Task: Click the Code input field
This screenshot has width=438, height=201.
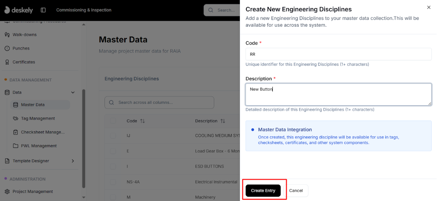Action: pos(338,54)
